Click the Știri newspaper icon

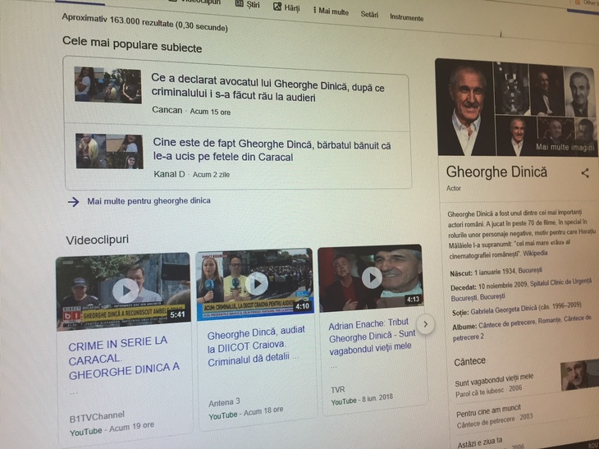(x=239, y=3)
